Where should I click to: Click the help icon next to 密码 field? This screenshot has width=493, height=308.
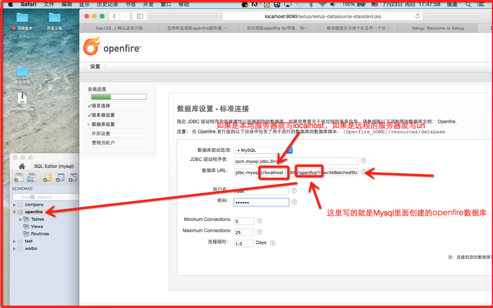click(x=294, y=202)
